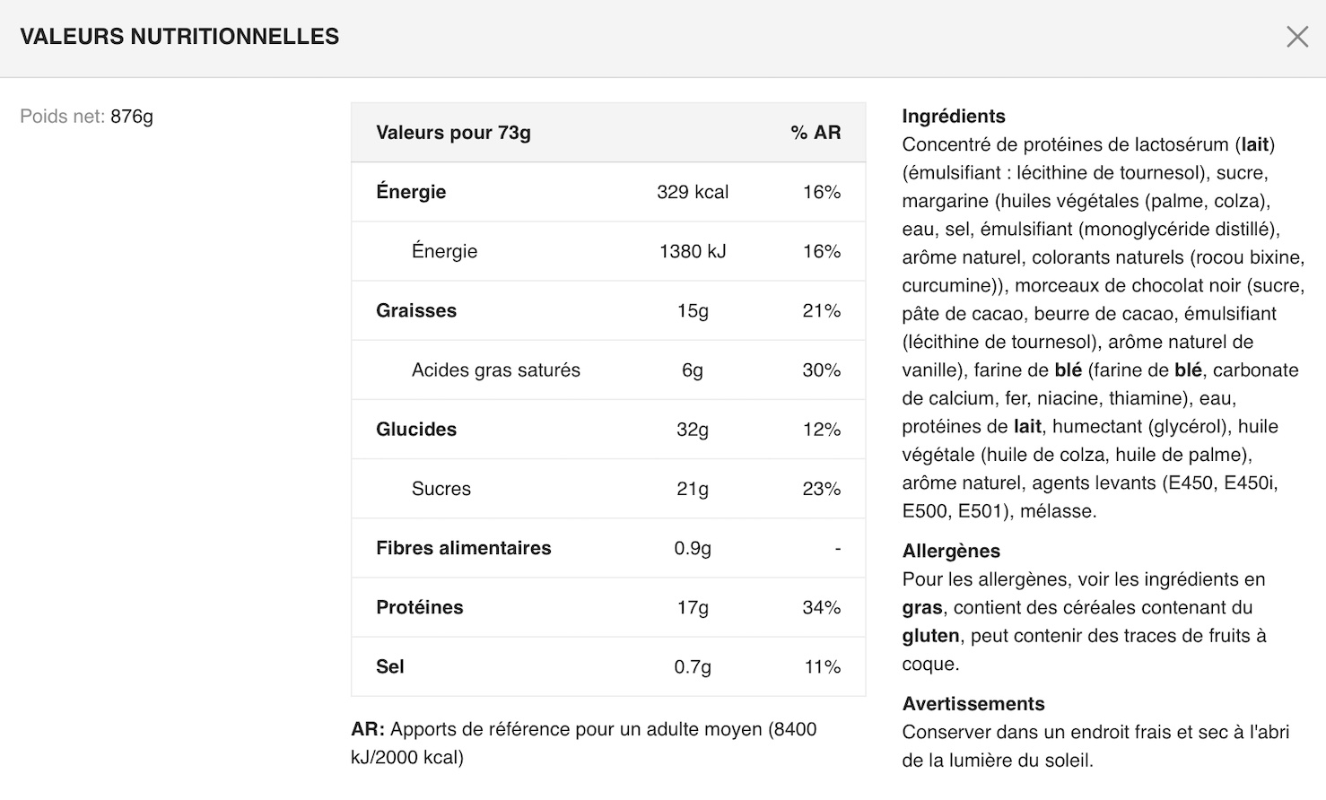Click the Glucides row label
Viewport: 1326px width, 800px height.
click(416, 429)
